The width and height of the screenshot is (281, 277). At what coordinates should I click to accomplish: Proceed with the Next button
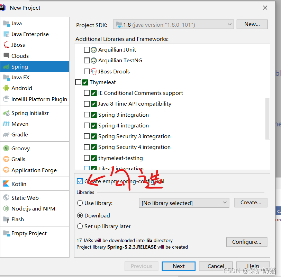pos(179,266)
